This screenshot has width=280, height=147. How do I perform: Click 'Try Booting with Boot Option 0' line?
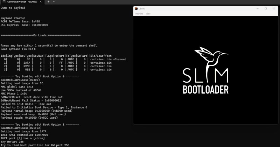(x=40, y=76)
